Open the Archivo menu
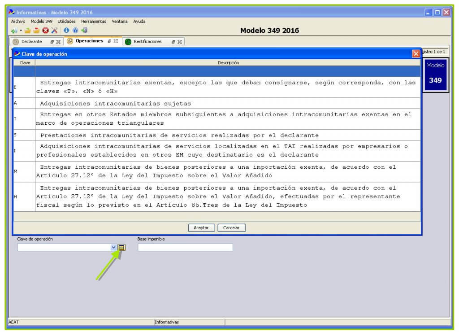 (x=18, y=22)
